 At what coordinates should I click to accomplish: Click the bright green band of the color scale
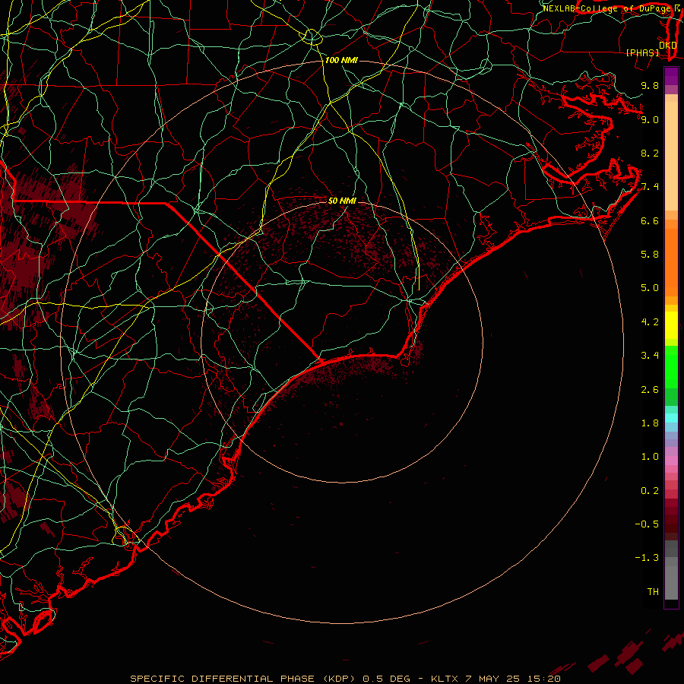[671, 367]
